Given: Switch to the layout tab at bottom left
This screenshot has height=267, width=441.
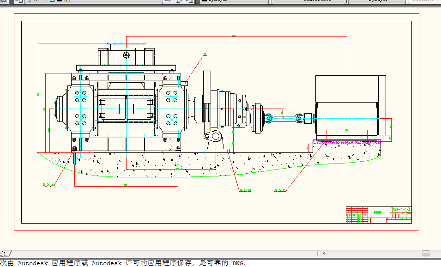Looking at the screenshot, I should (4, 253).
